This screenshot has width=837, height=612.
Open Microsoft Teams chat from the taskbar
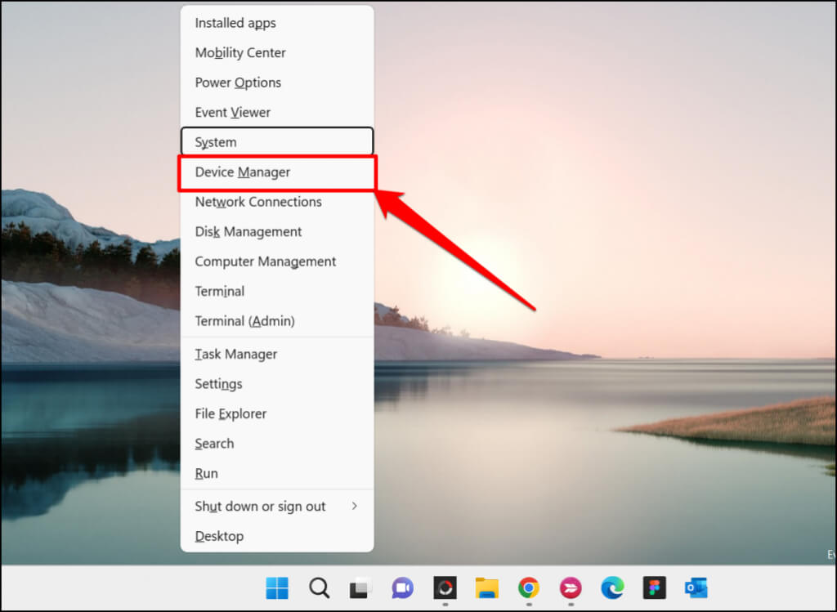(402, 588)
